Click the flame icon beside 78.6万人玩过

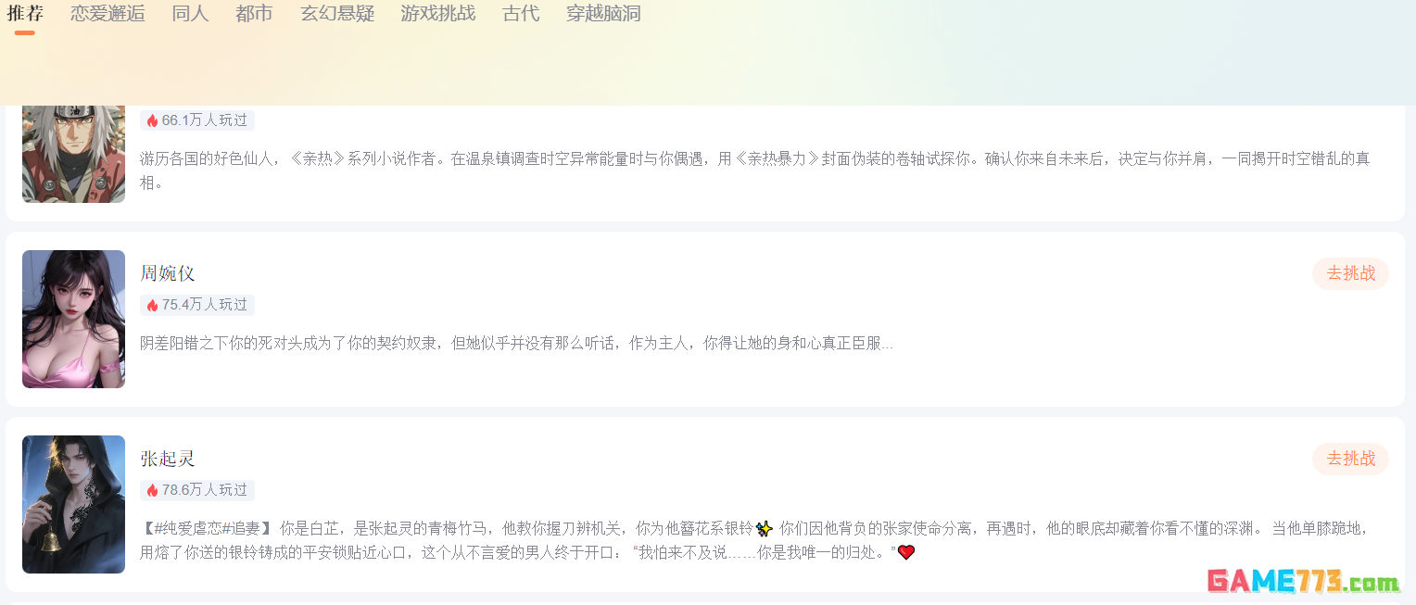pos(152,490)
